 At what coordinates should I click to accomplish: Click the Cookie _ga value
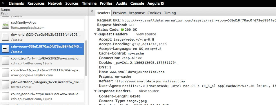coord(145,63)
